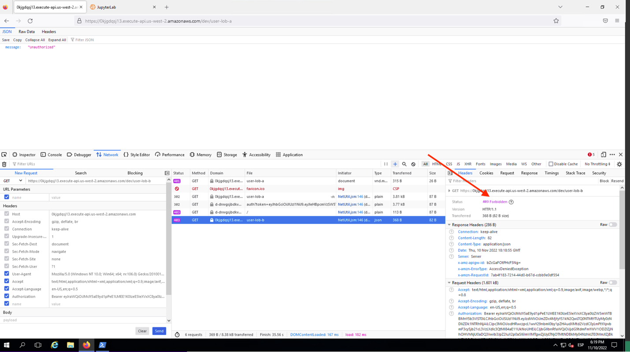This screenshot has height=352, width=630.
Task: Select the auth?token request row
Action: [x=308, y=205]
